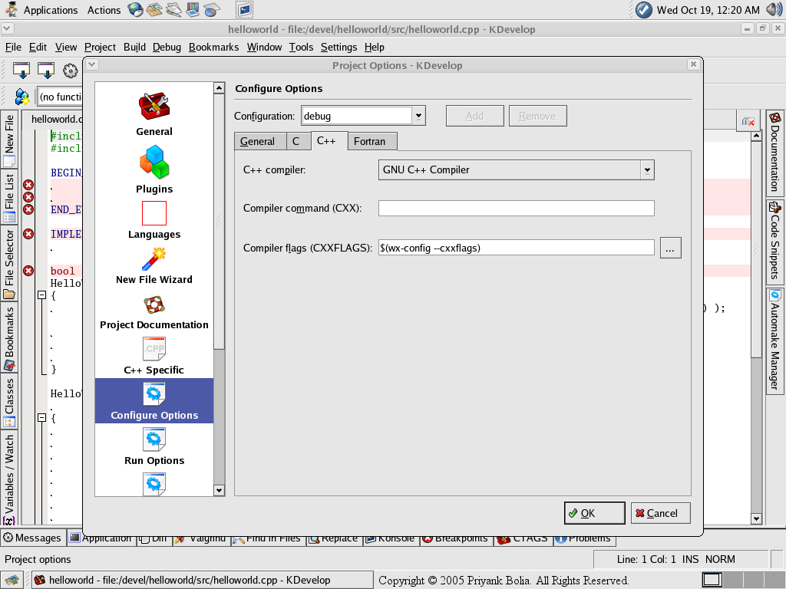Click the second download-arrow toolbar icon
This screenshot has width=786, height=589.
45,71
